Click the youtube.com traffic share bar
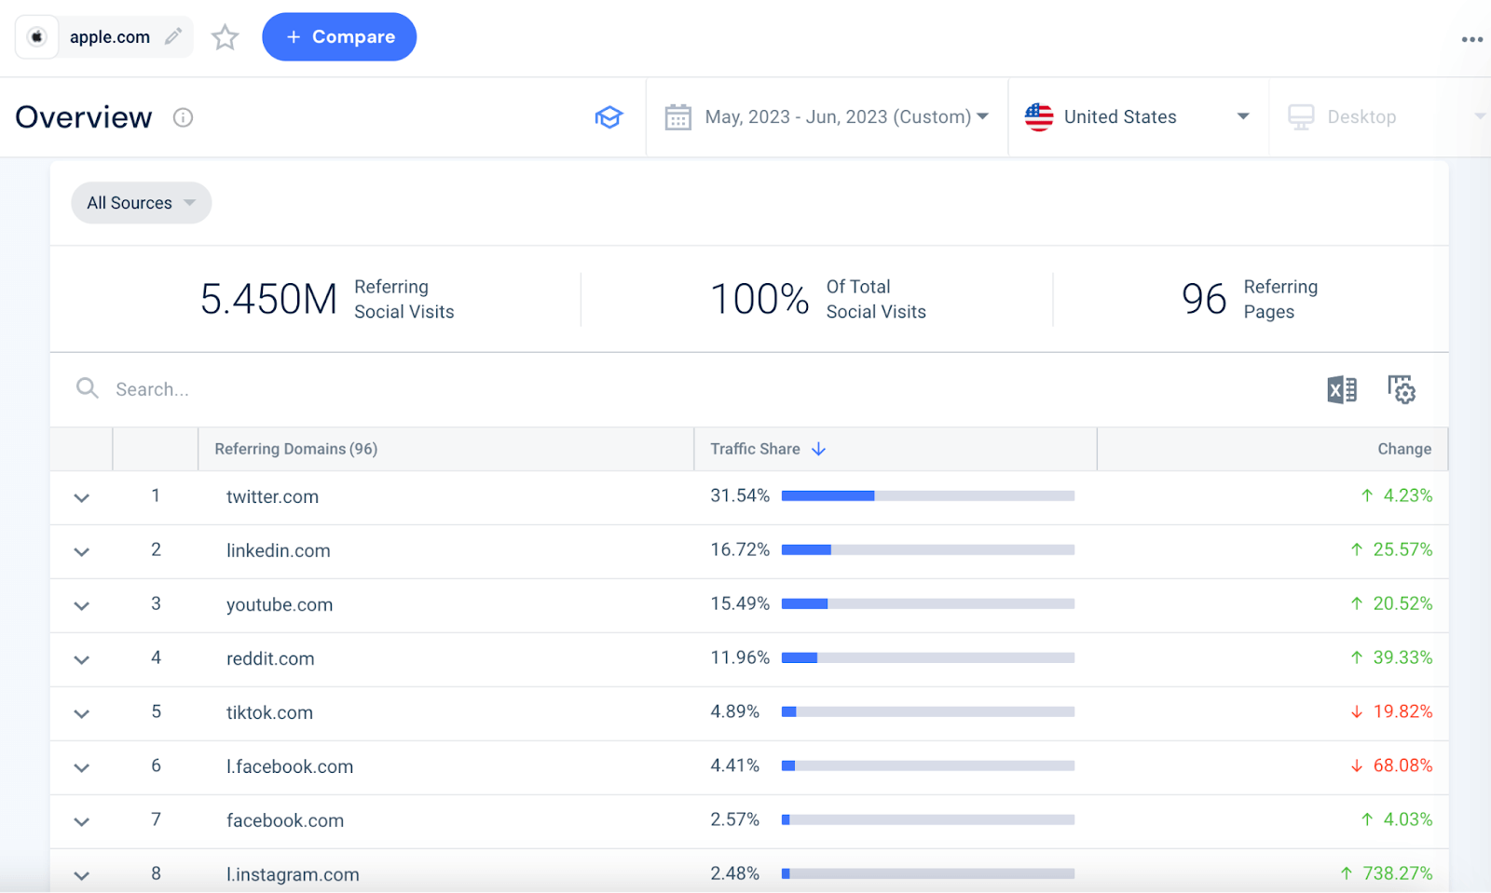The width and height of the screenshot is (1491, 893). pyautogui.click(x=928, y=604)
